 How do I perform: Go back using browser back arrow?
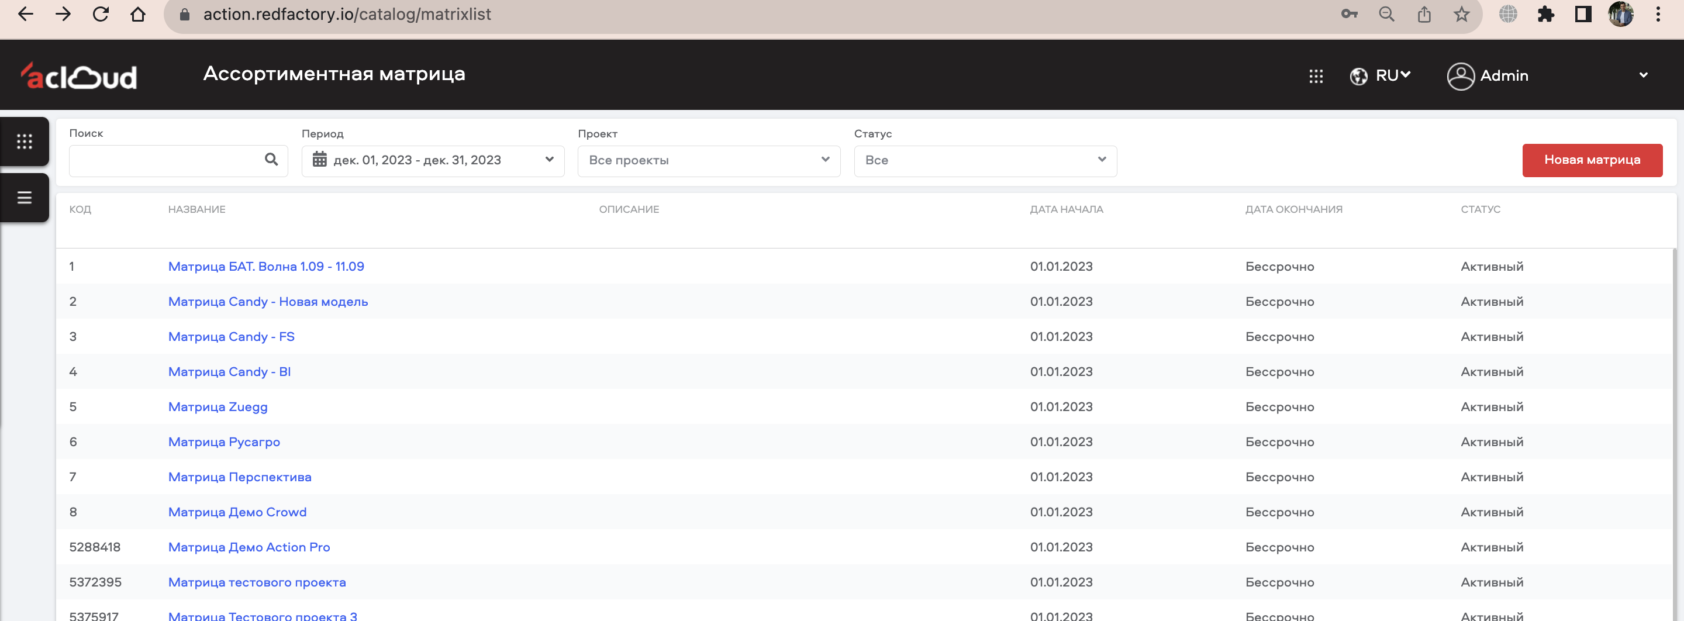[x=25, y=15]
